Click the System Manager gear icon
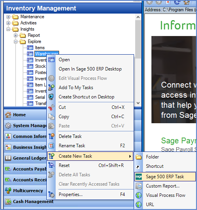 pos(8,126)
